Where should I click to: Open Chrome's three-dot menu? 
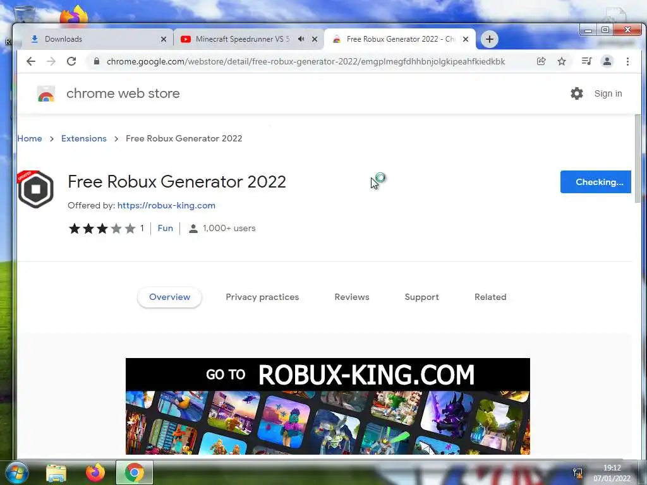(x=627, y=61)
